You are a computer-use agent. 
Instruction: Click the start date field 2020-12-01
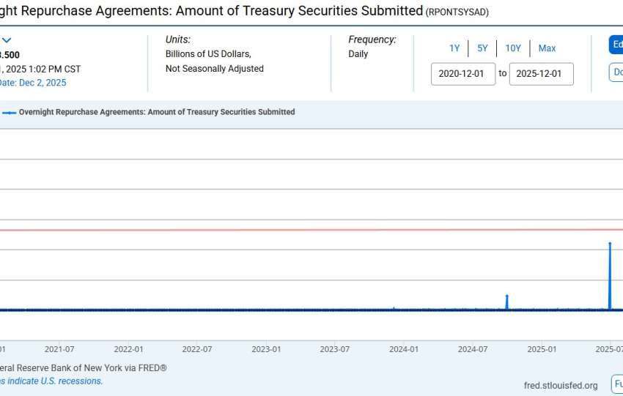pyautogui.click(x=463, y=74)
